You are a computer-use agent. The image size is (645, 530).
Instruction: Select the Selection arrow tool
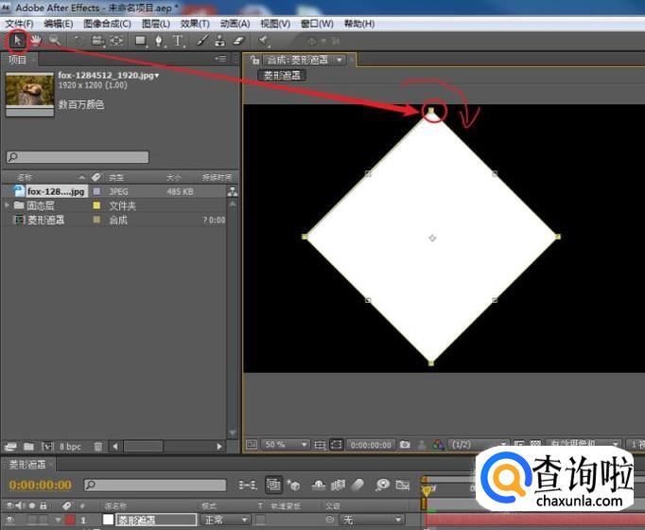coord(17,41)
